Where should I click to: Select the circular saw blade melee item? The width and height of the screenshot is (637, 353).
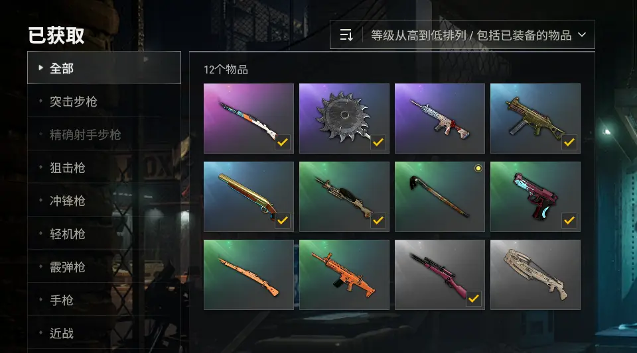tap(344, 119)
